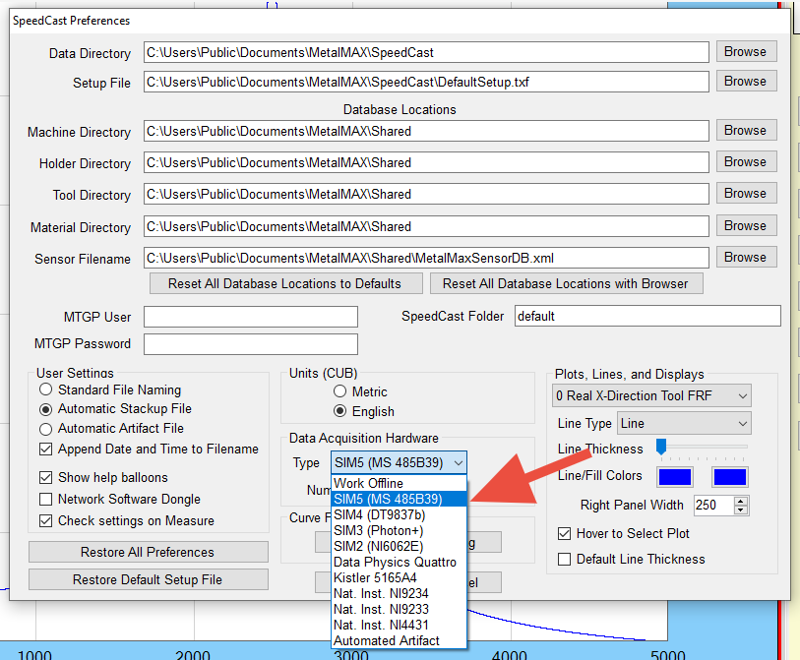Screen dimensions: 800x660
Task: Click the Sensor Filename path field
Action: tap(426, 258)
